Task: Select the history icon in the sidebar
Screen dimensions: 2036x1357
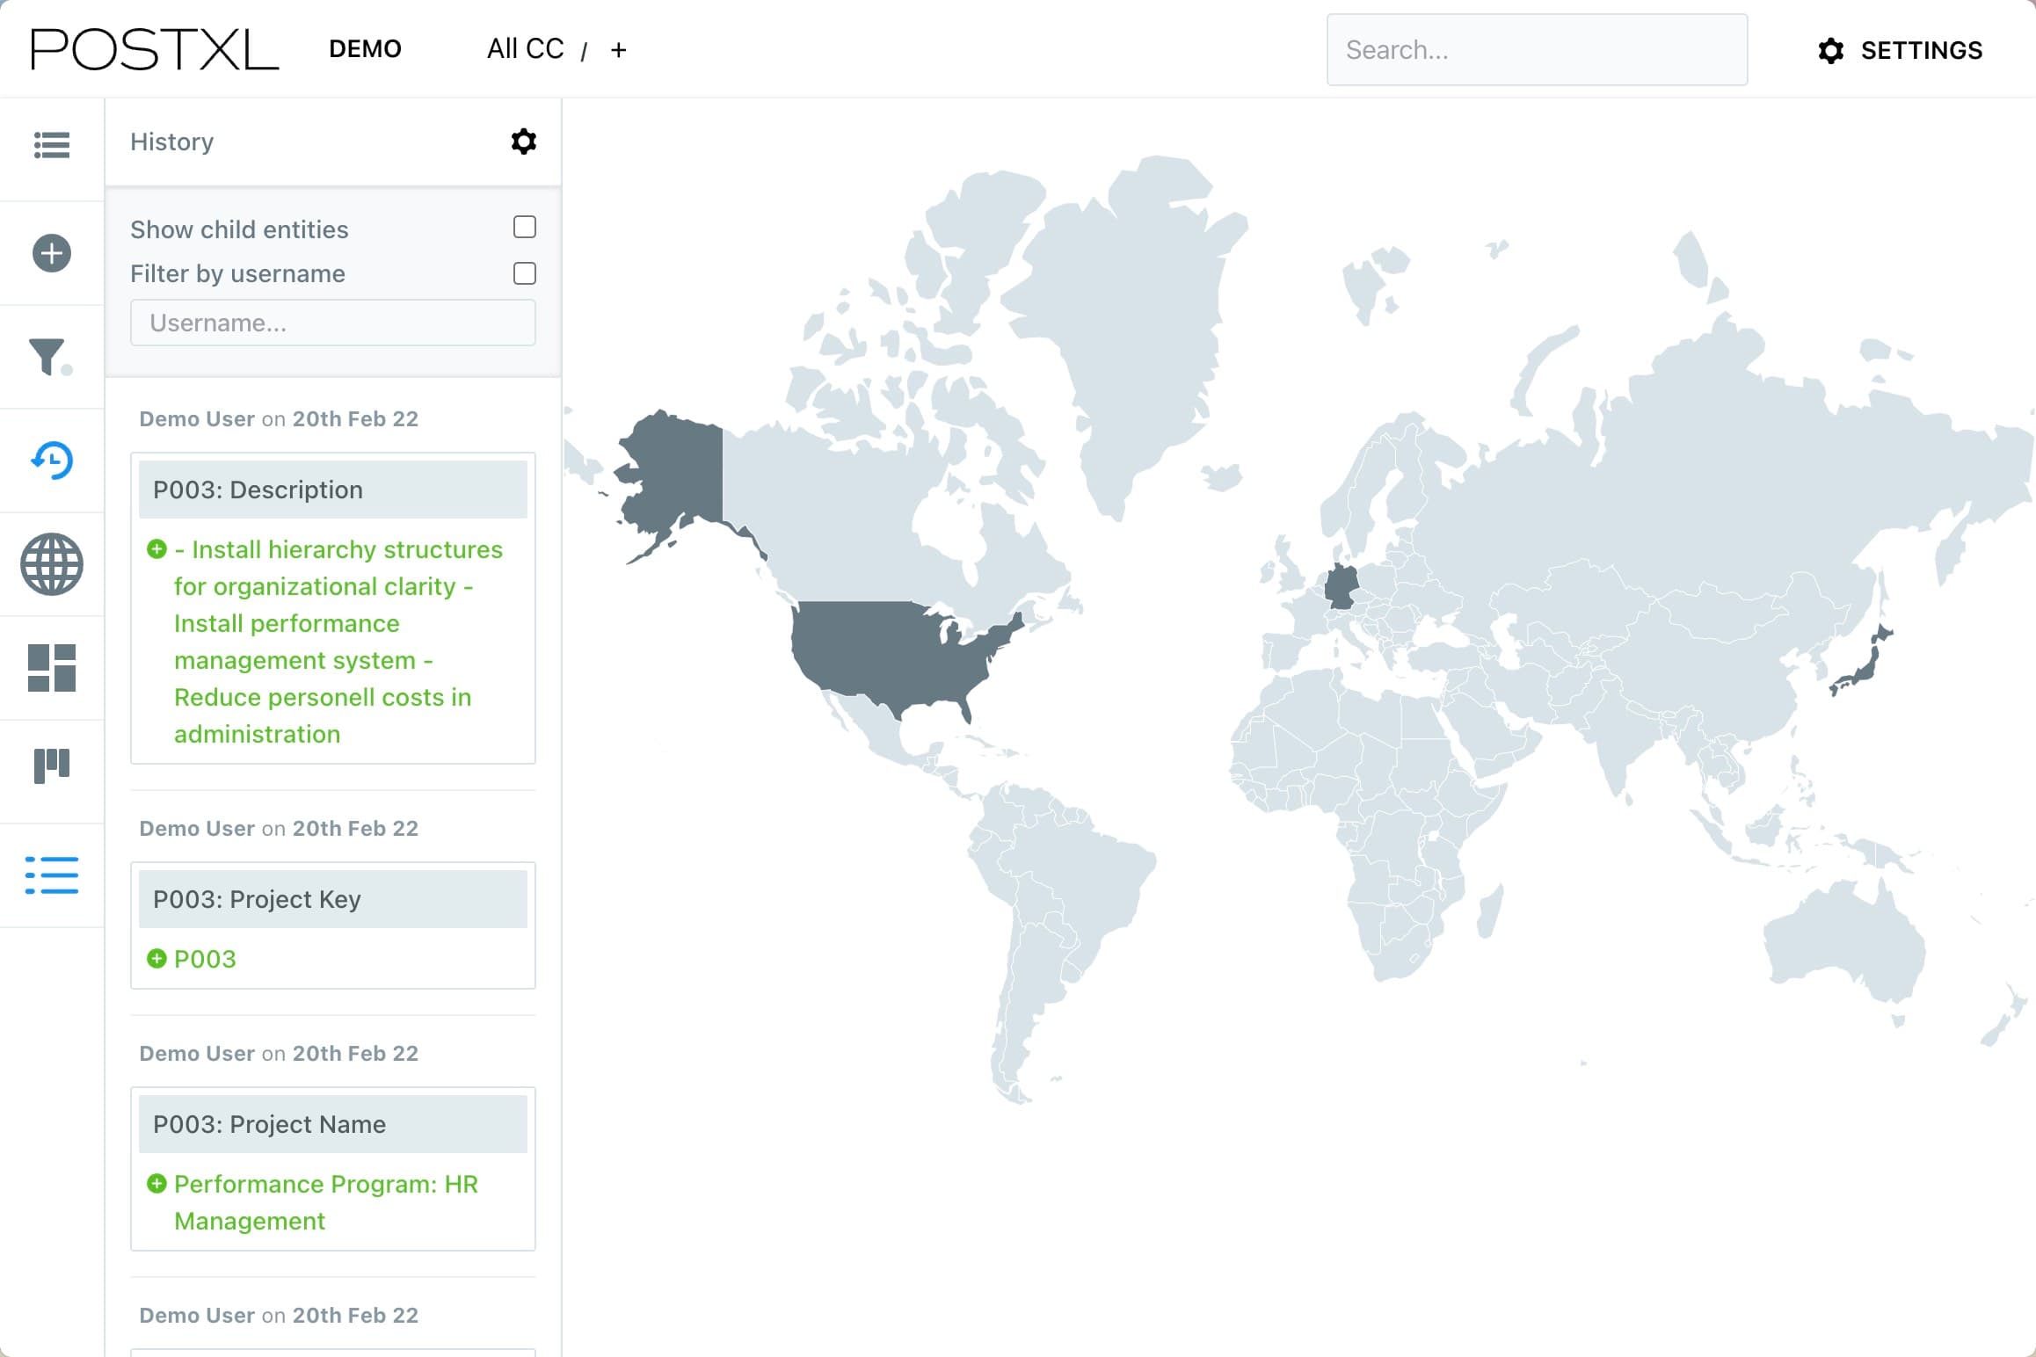Action: [52, 461]
